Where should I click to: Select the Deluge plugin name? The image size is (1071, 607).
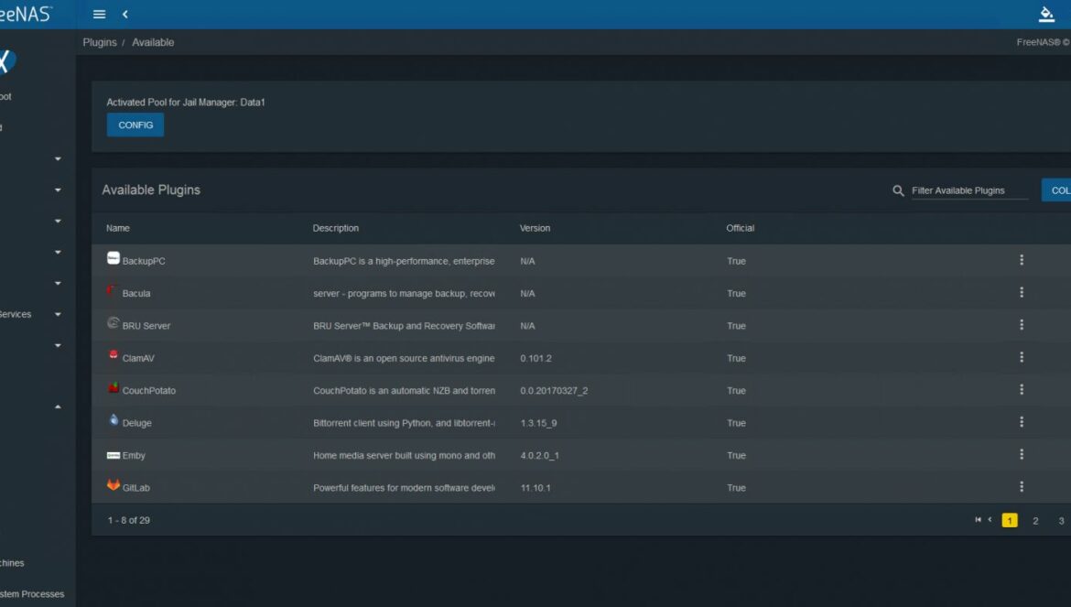[x=136, y=423]
